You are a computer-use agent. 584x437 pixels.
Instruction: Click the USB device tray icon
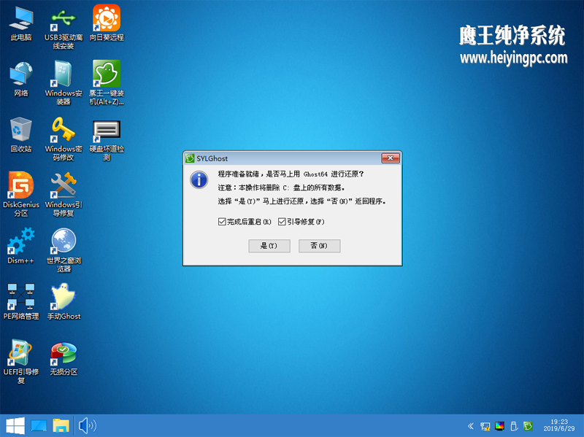point(514,426)
